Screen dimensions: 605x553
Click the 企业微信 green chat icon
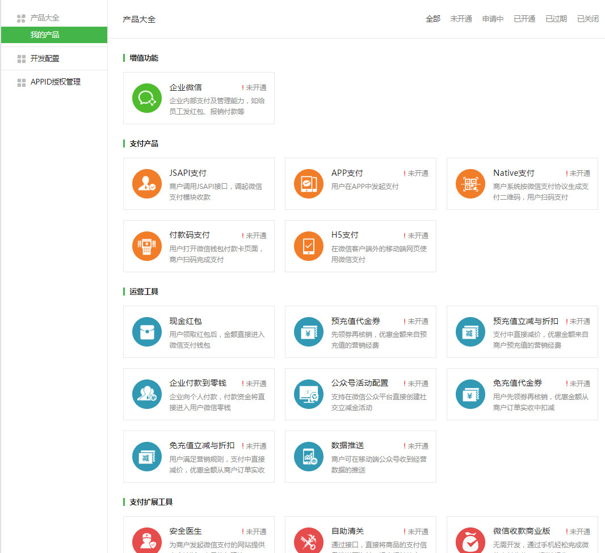pyautogui.click(x=146, y=98)
